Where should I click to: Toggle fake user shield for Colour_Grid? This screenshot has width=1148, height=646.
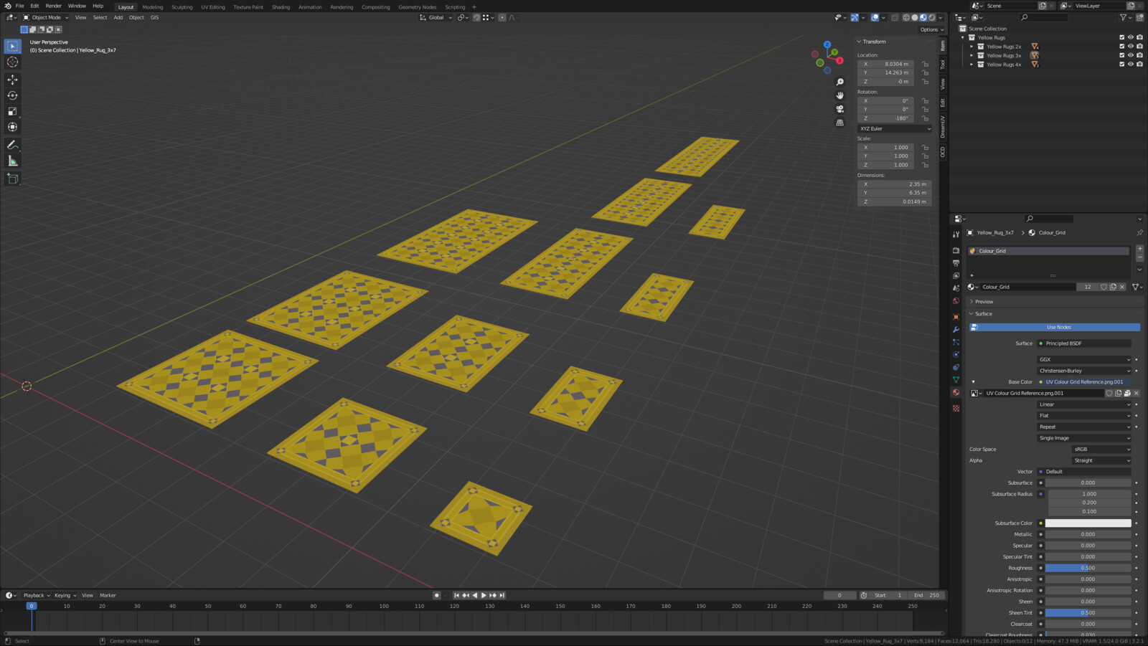[1104, 287]
